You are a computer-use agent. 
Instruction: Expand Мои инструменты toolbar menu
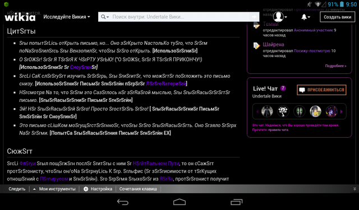54,189
